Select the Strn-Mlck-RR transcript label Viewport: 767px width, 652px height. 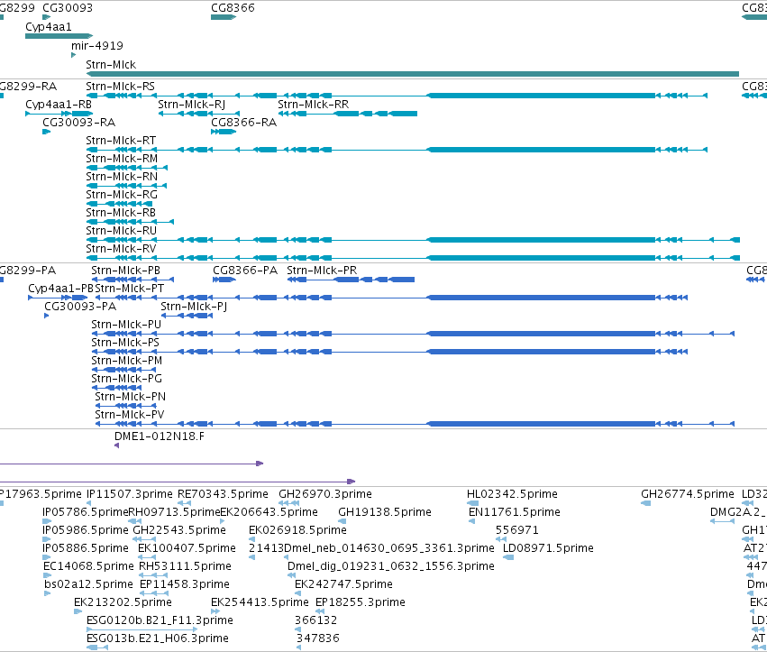[x=313, y=105]
